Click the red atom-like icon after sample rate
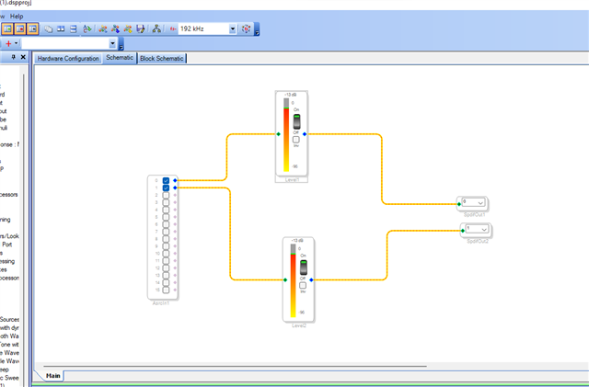The image size is (589, 387). [x=246, y=28]
